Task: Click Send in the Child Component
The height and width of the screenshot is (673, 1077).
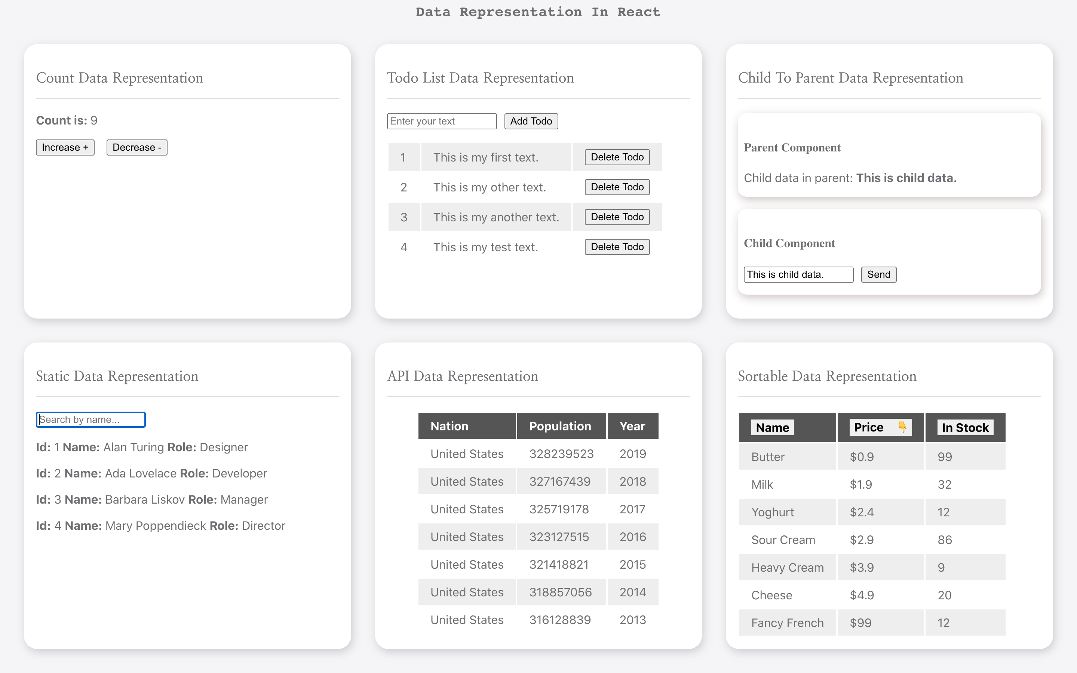Action: [878, 274]
